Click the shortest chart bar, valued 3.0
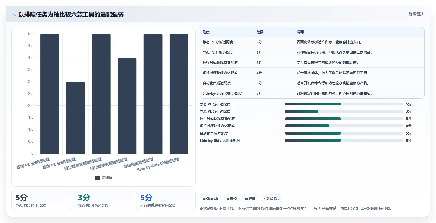This screenshot has height=223, width=436. tap(76, 118)
